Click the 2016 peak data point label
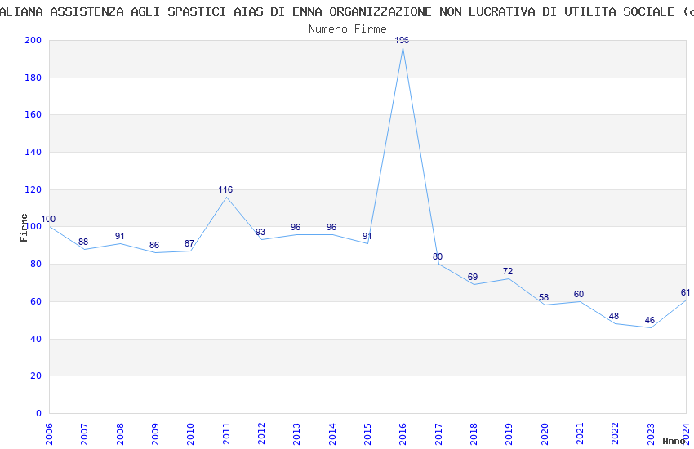The image size is (694, 449). pos(402,40)
